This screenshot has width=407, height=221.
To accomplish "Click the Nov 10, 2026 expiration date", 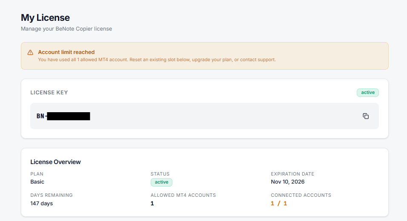I will (x=288, y=181).
